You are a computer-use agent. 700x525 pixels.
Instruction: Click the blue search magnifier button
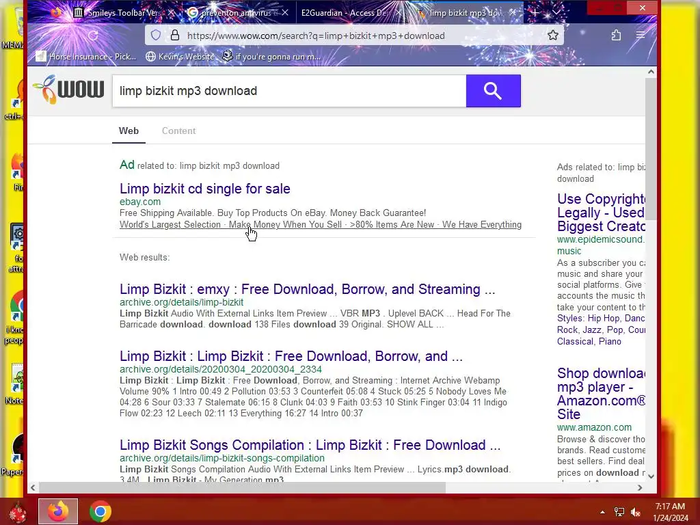coord(493,91)
